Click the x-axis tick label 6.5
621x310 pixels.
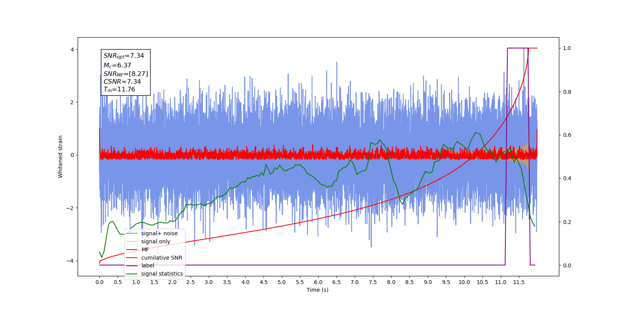337,282
